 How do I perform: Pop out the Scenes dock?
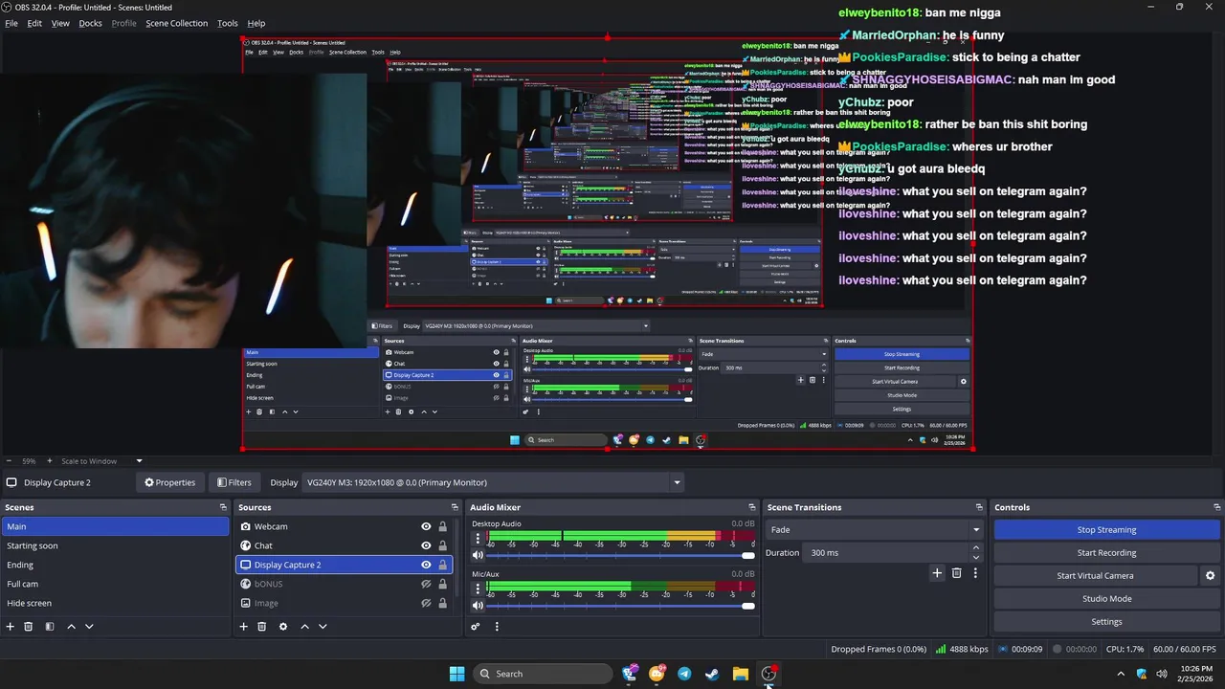click(223, 507)
